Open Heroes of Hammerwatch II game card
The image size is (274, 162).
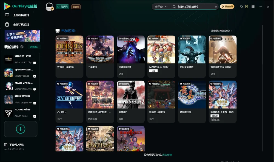69,57
